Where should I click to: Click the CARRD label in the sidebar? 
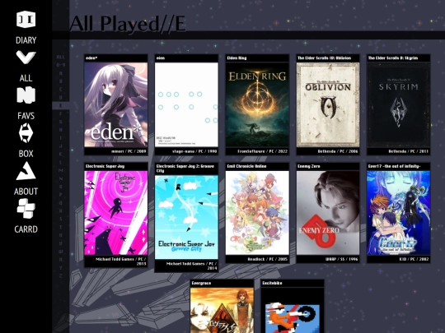[26, 229]
